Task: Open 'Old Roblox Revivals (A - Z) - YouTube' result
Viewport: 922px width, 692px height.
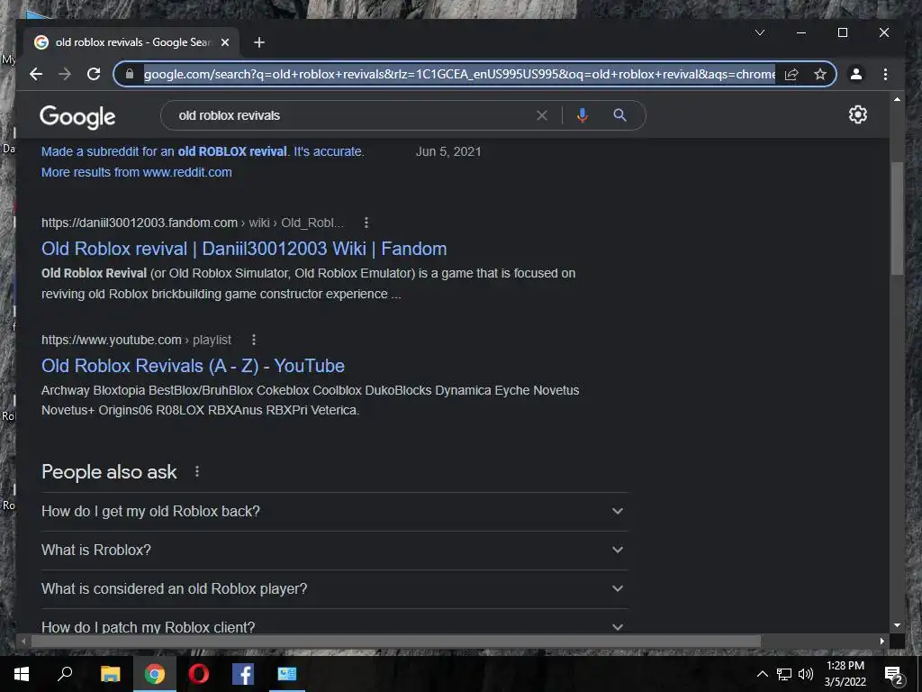Action: (x=193, y=366)
